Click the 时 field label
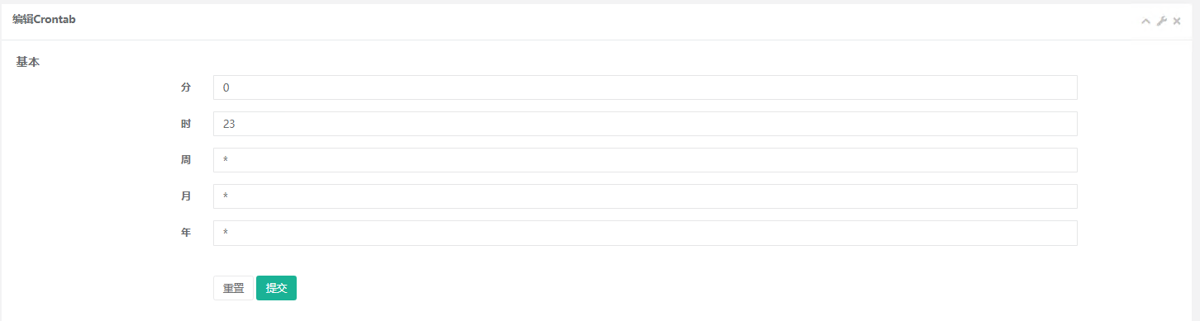 (x=186, y=123)
